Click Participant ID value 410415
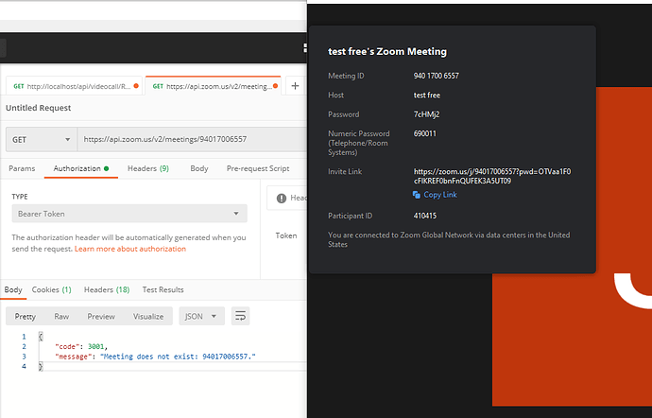Screen dimensions: 652x418 pos(425,216)
